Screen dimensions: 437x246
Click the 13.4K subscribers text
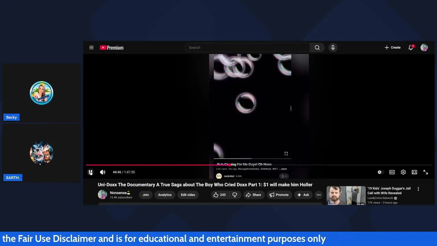pyautogui.click(x=121, y=197)
